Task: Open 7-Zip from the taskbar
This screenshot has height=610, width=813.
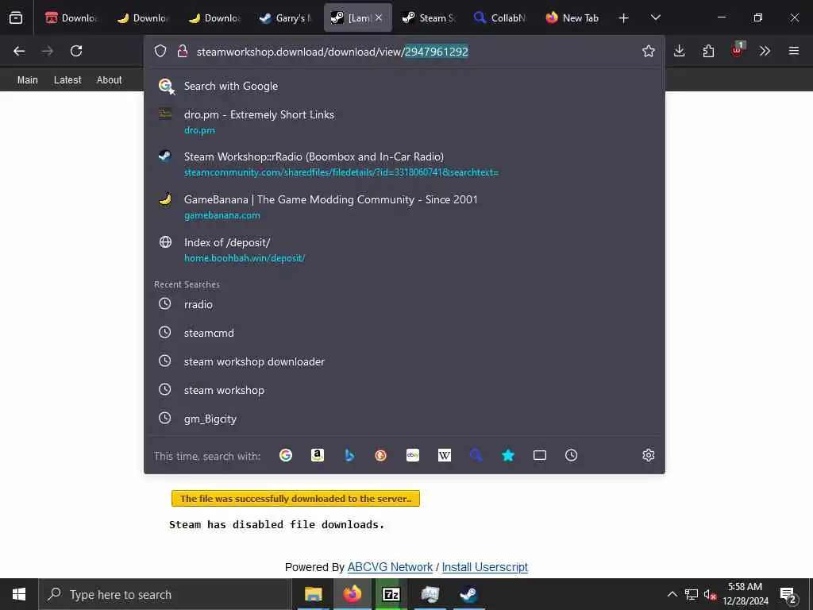Action: coord(391,594)
